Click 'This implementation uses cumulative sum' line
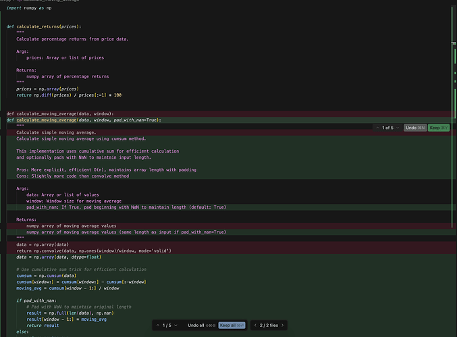 tap(98, 151)
